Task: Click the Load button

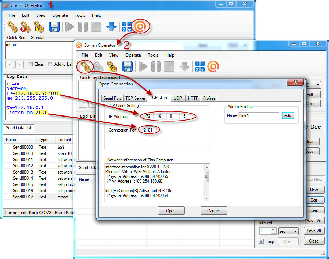Action: (x=314, y=210)
